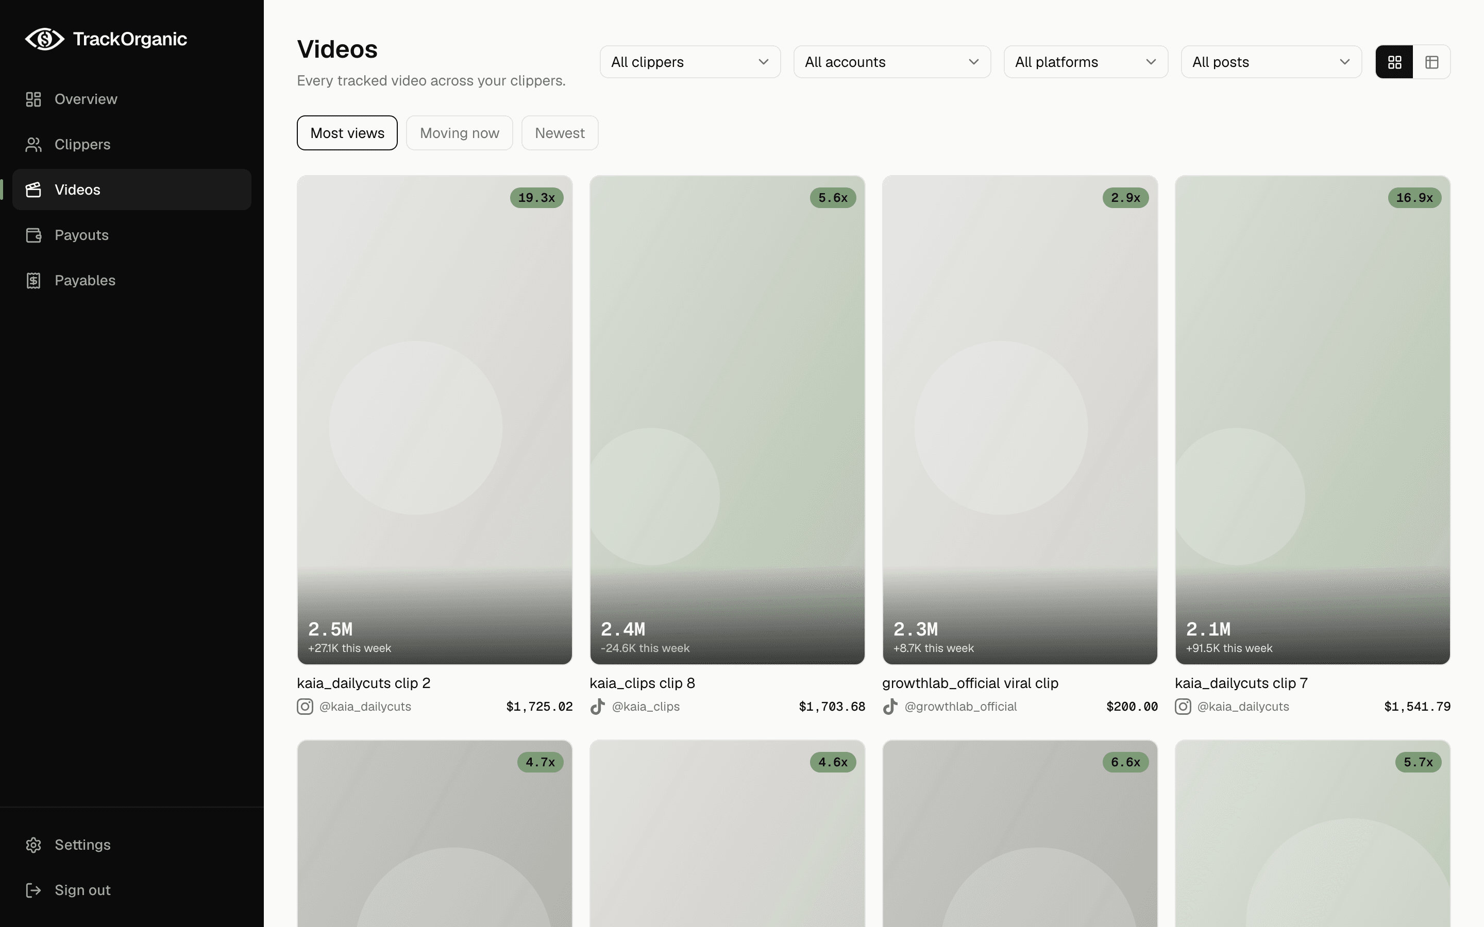The image size is (1484, 927).
Task: Open the Clippers page
Action: tap(132, 145)
